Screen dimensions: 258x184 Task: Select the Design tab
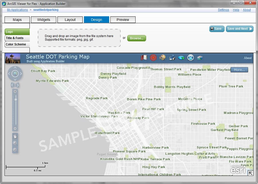[96, 20]
